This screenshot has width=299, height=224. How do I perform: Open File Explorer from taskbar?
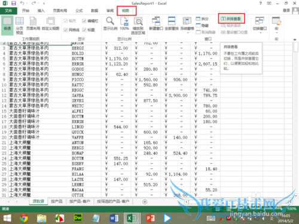[42, 218]
